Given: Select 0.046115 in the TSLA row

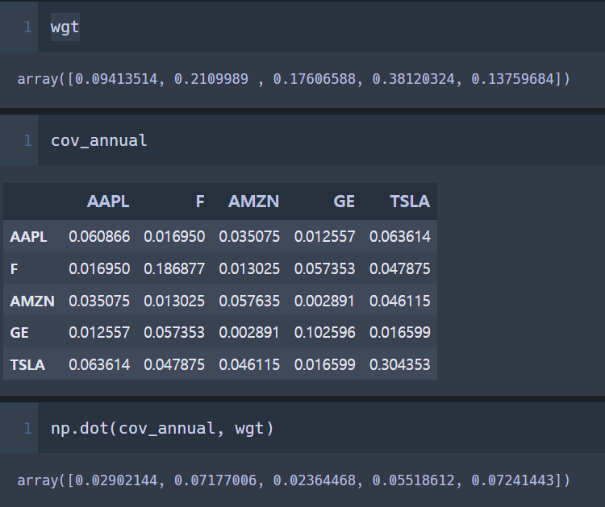Looking at the screenshot, I should (x=249, y=364).
